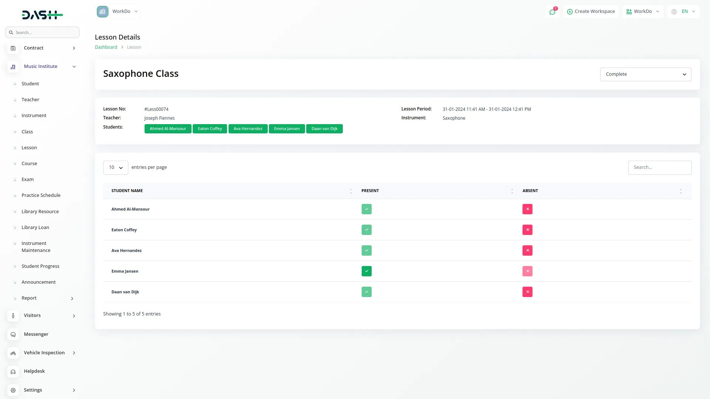This screenshot has height=399, width=710.
Task: Click the chat messages icon with badge
Action: pos(552,12)
